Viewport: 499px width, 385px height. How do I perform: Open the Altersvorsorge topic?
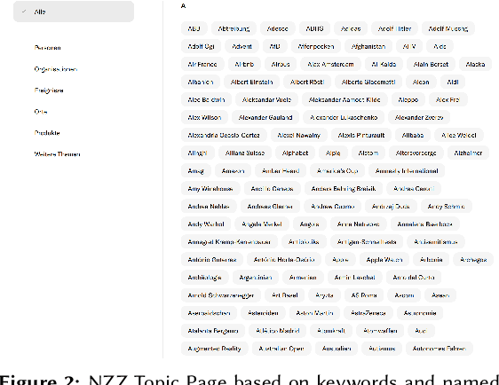pyautogui.click(x=416, y=153)
